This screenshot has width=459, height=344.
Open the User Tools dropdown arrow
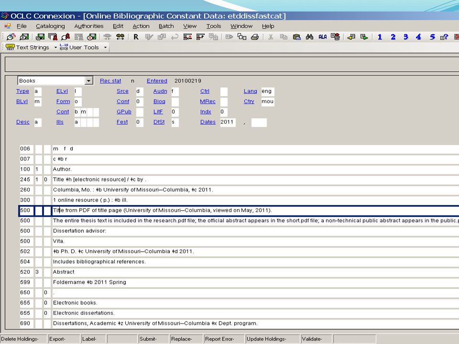pos(105,47)
